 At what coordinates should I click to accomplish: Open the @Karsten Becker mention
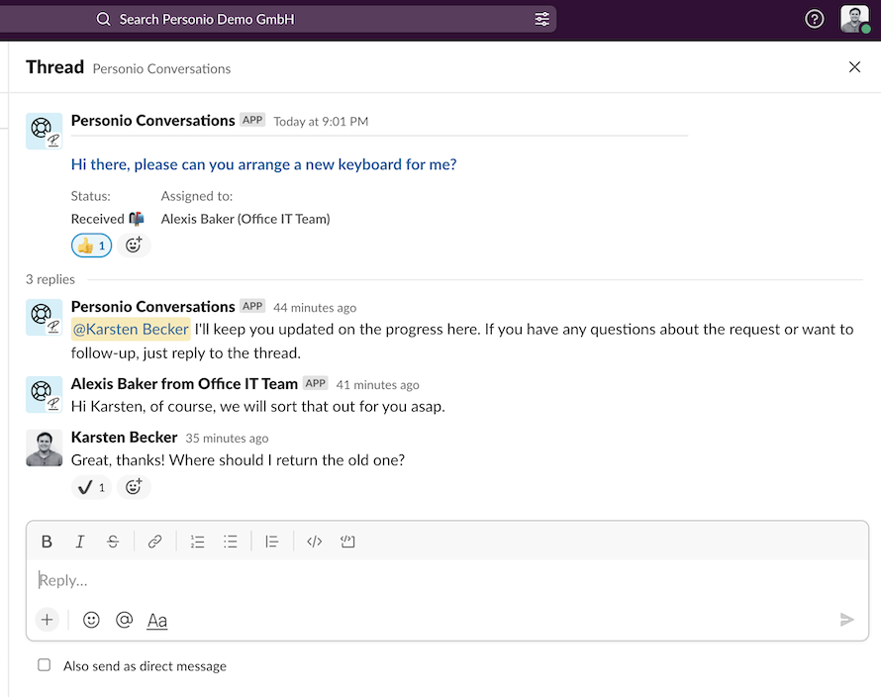[131, 329]
